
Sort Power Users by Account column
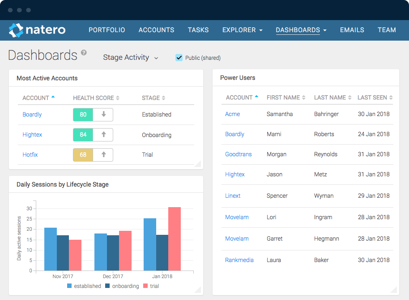click(x=242, y=97)
